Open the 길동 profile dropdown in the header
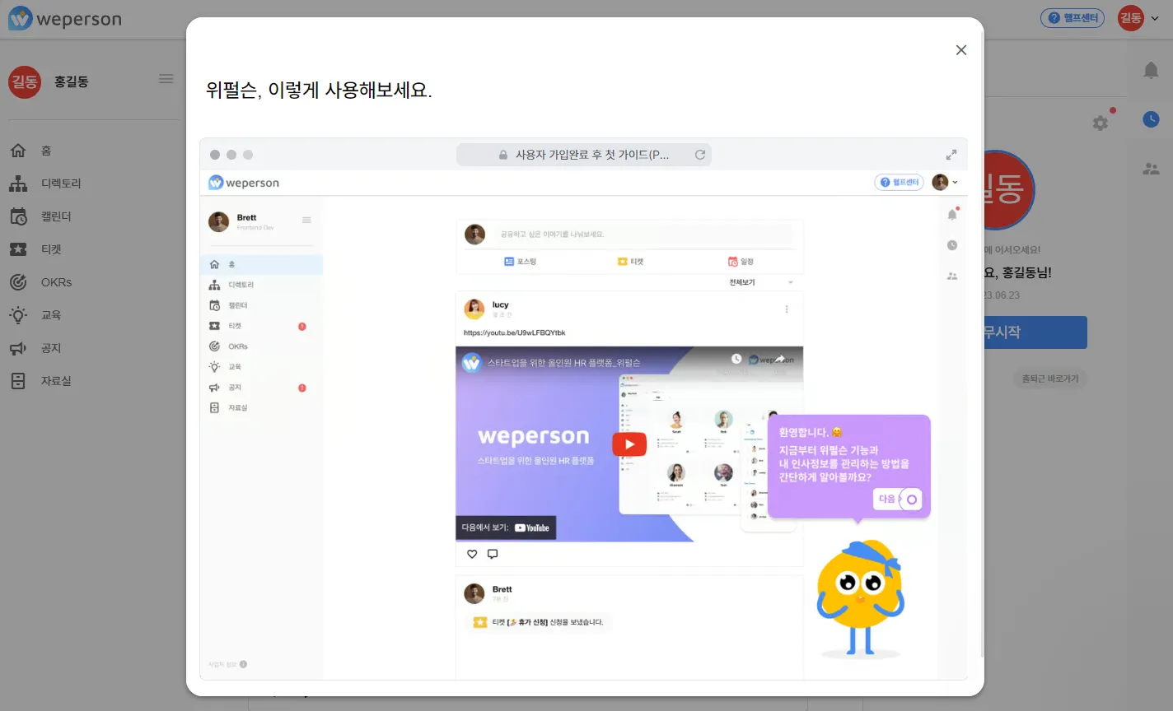1173x711 pixels. 1139,18
